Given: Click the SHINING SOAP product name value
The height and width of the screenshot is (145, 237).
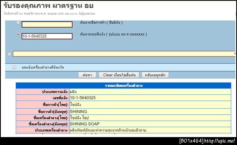Looking at the screenshot, I should 85,124.
